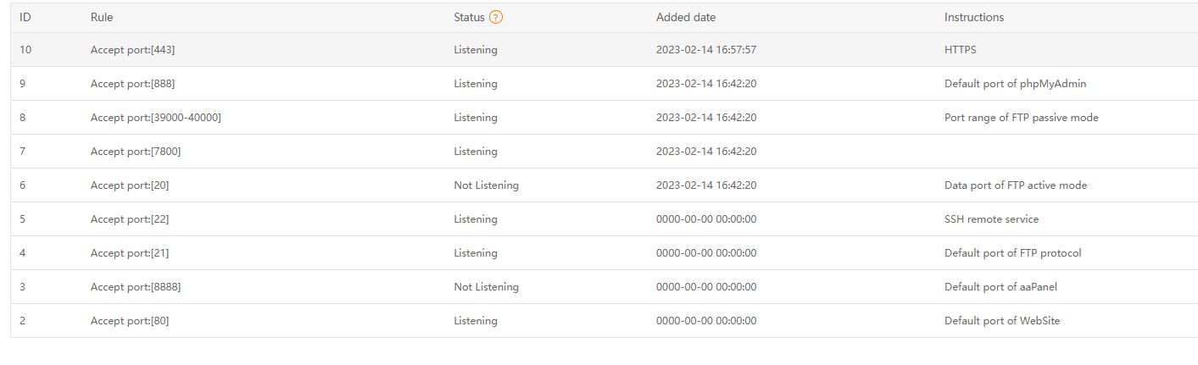Click the Accept port:[39000-40000] rule
The width and height of the screenshot is (1198, 365).
coord(156,118)
